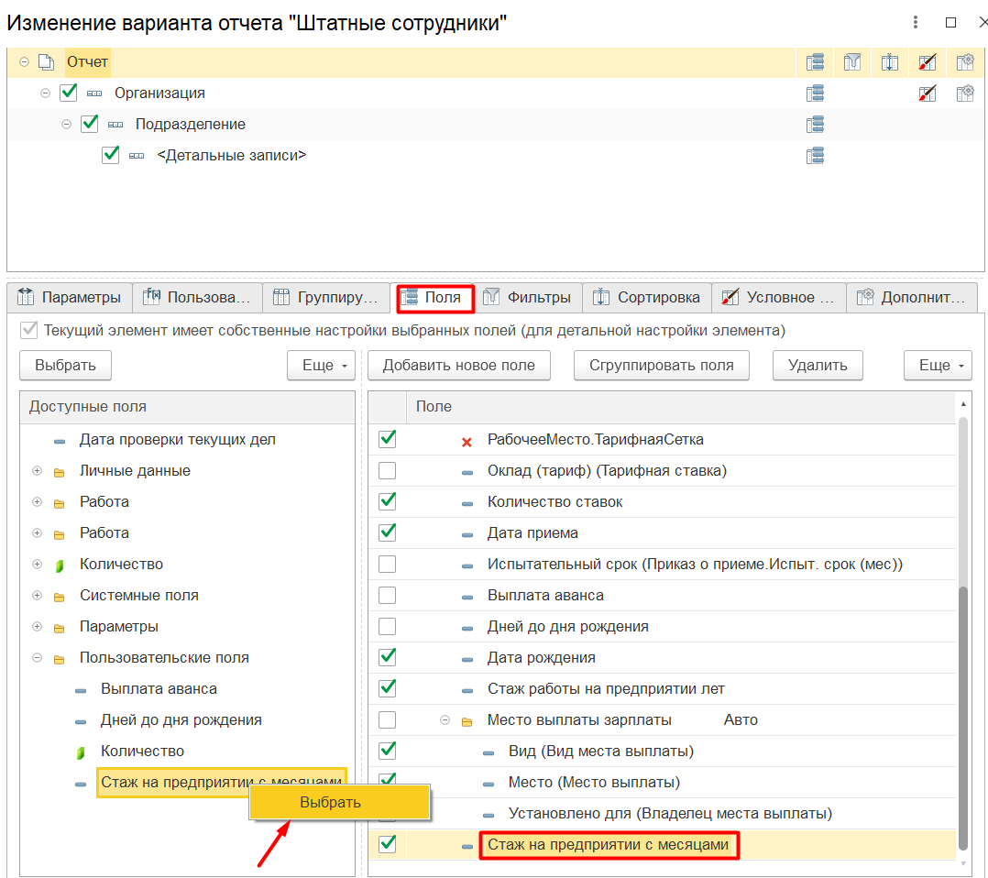
Task: Click the folder icon beside Личные данные
Action: point(60,472)
